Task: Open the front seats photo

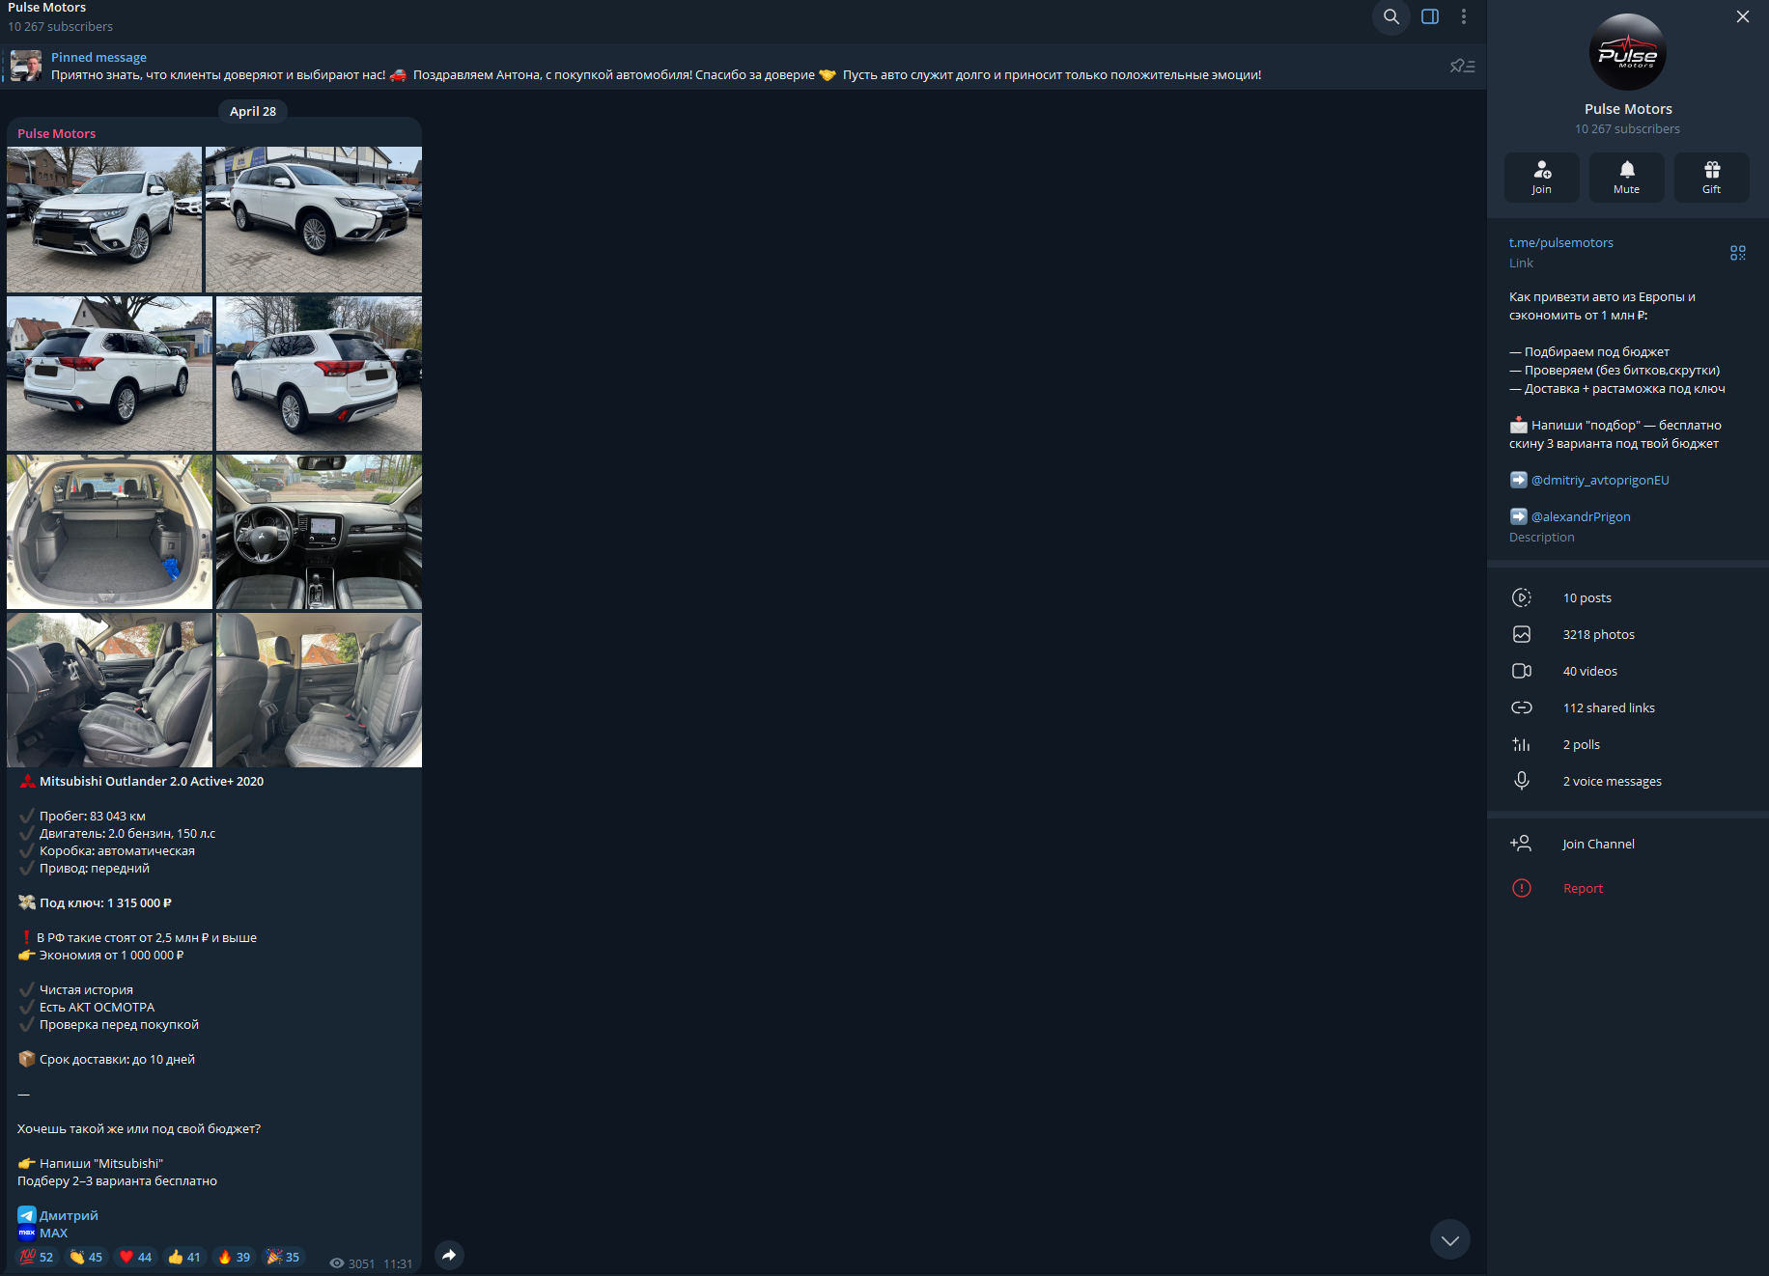Action: [109, 690]
